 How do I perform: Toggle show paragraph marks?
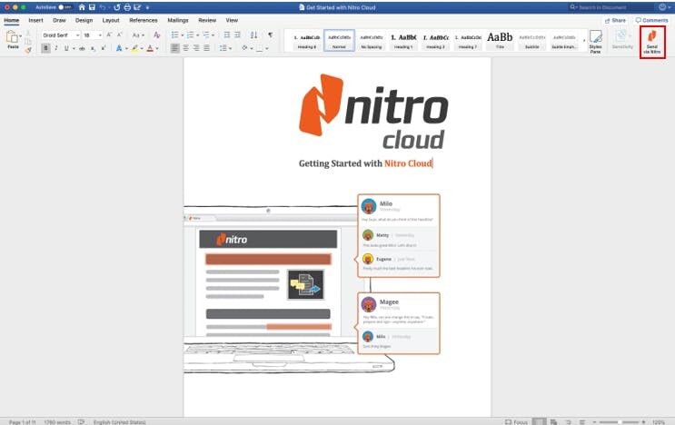(271, 35)
